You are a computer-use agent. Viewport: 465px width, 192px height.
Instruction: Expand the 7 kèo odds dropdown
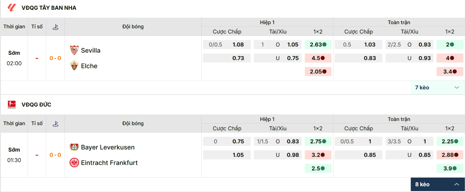tap(438, 87)
